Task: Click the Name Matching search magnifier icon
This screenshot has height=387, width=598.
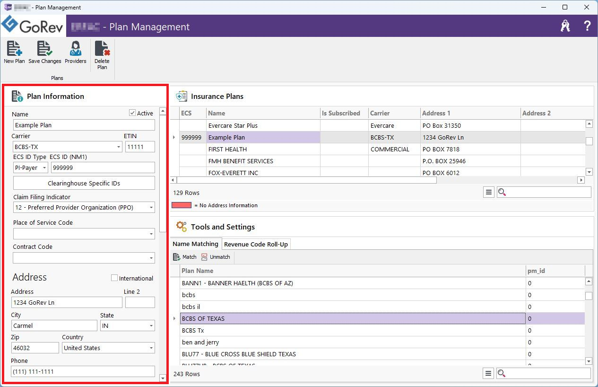Action: (x=502, y=373)
